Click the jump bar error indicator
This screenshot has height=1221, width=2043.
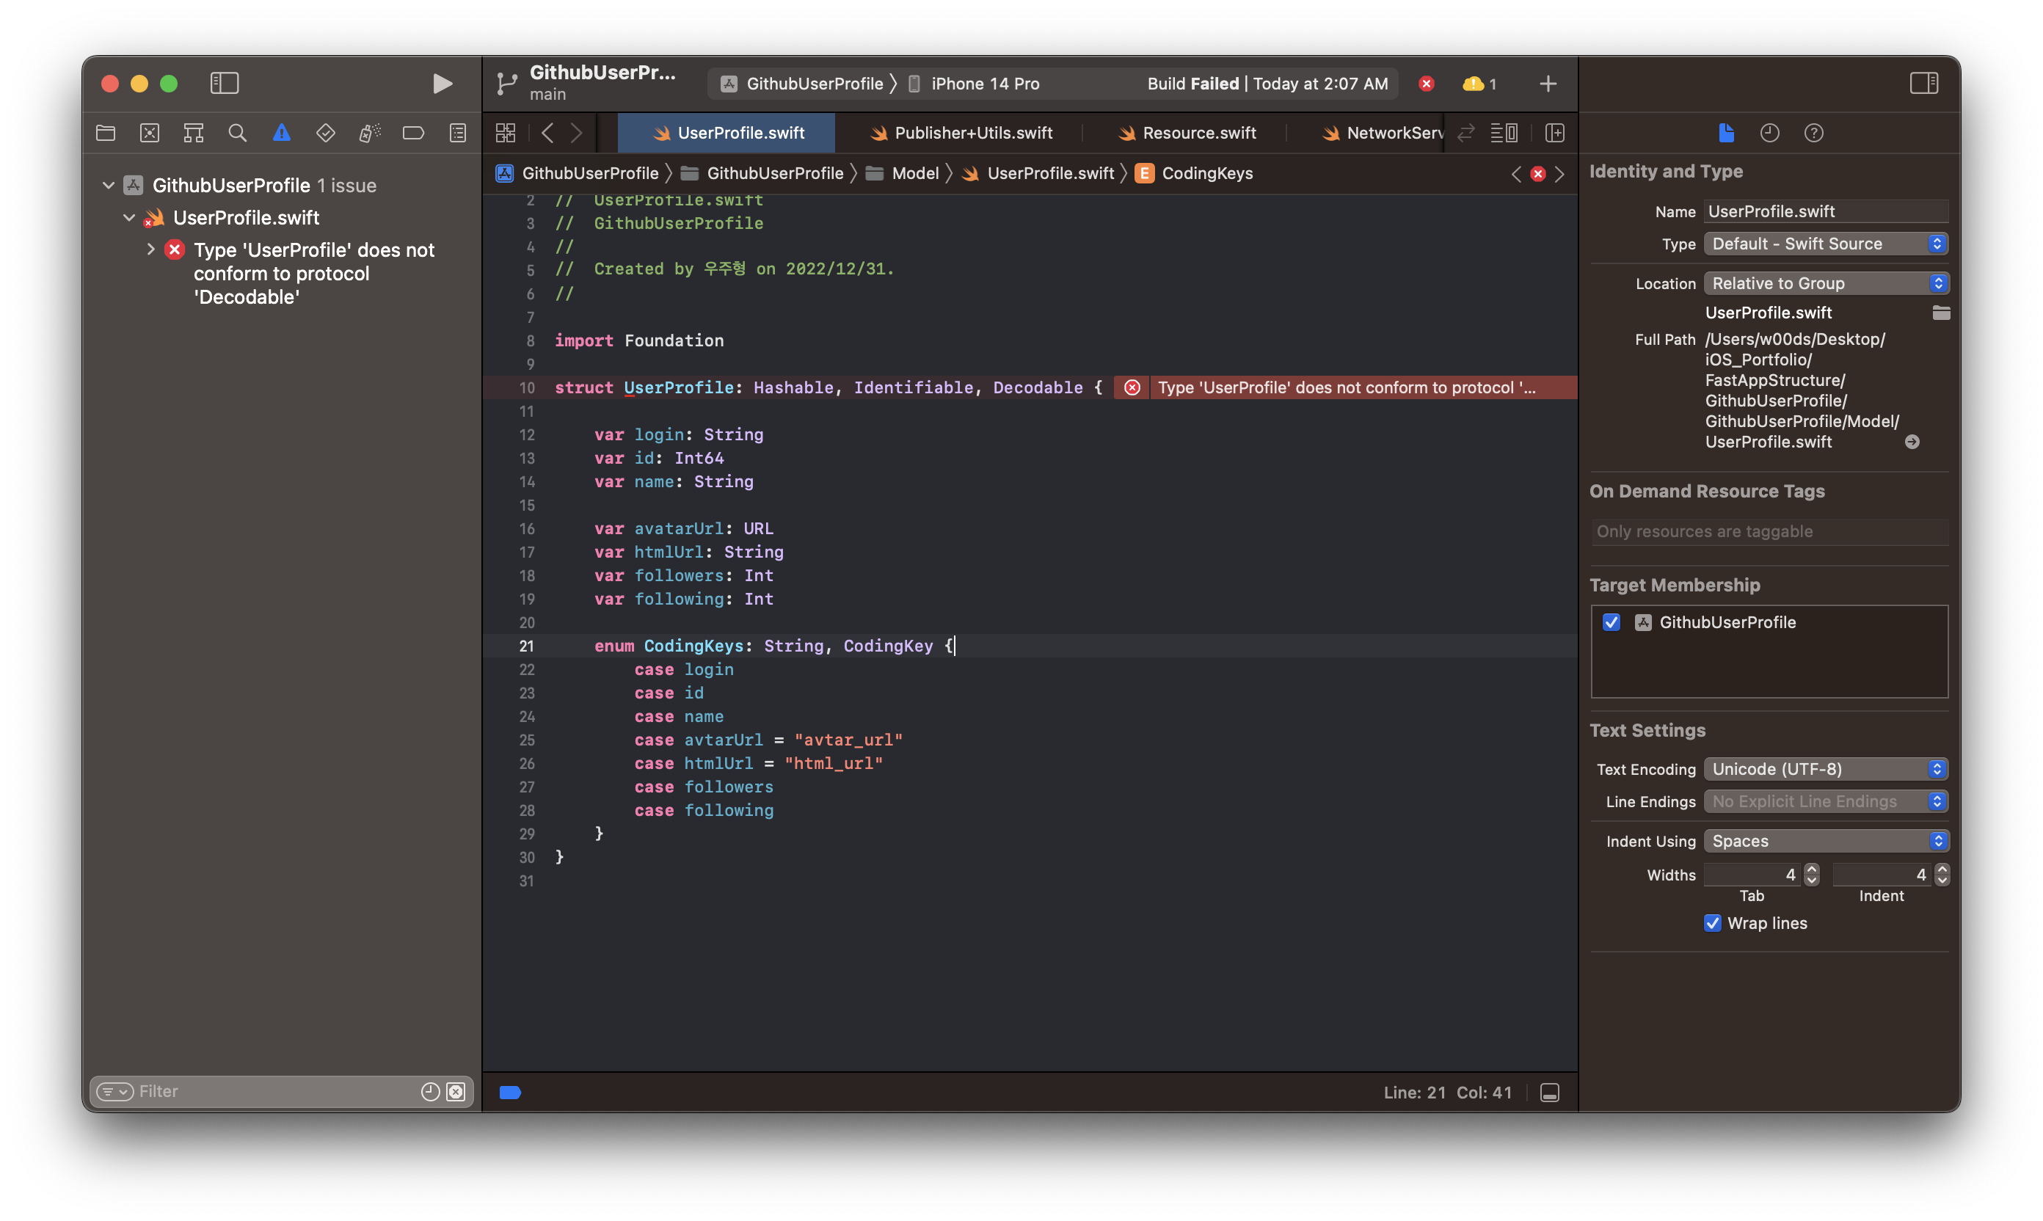coord(1537,174)
